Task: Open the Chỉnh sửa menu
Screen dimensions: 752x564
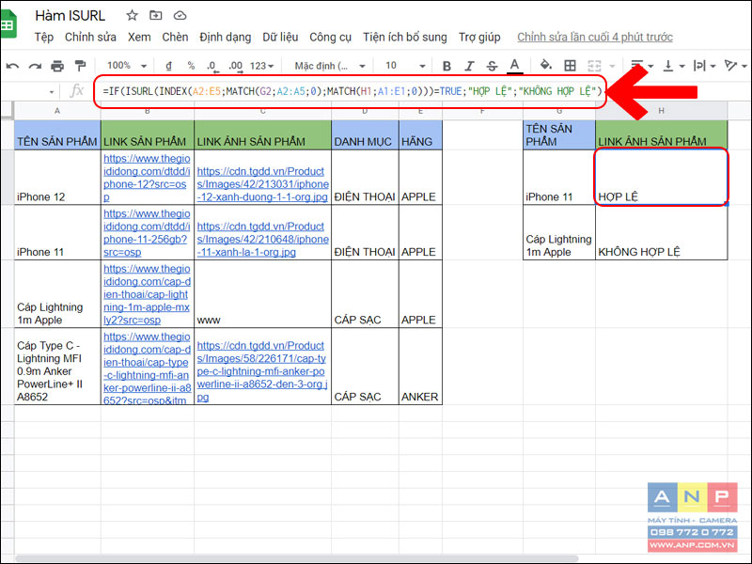Action: tap(90, 37)
